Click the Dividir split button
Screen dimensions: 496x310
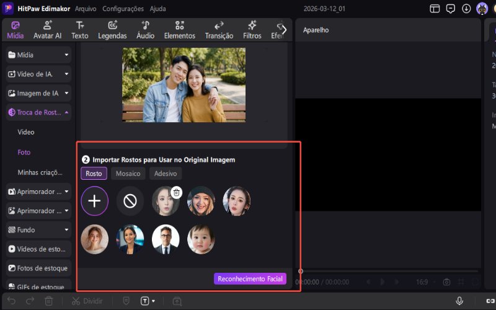[x=87, y=301]
